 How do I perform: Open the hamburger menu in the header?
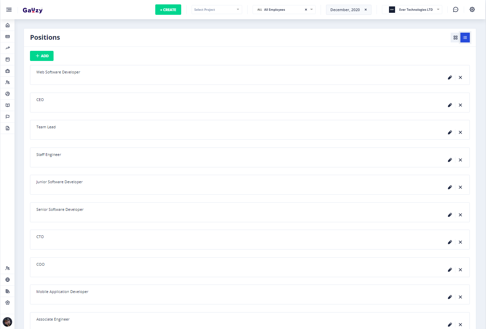coord(9,10)
